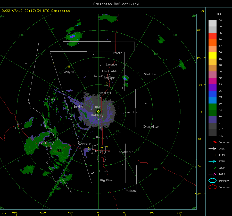Click the Drumheller town label
This screenshot has height=216, width=232.
click(x=151, y=127)
